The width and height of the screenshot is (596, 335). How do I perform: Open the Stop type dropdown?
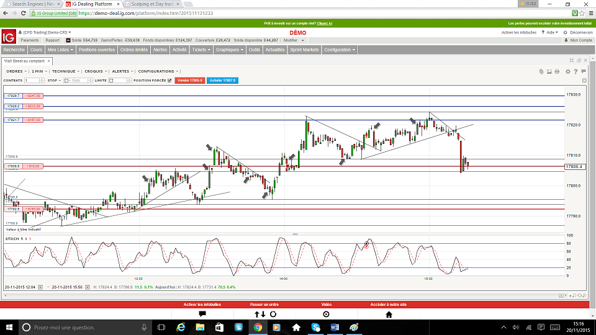pyautogui.click(x=55, y=81)
